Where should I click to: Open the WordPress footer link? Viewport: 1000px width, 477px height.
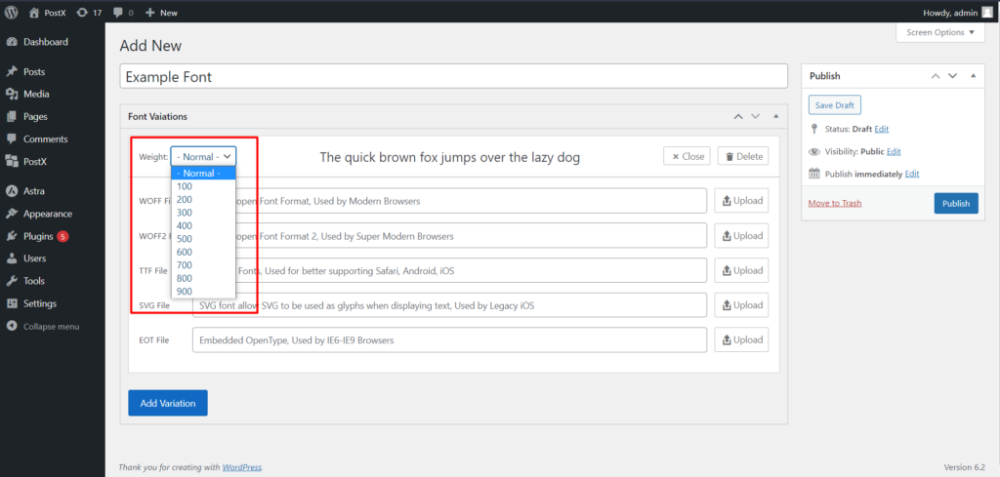click(242, 467)
